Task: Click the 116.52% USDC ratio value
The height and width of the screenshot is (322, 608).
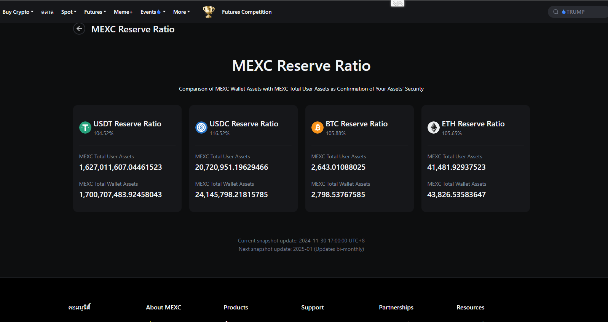Action: pos(220,133)
